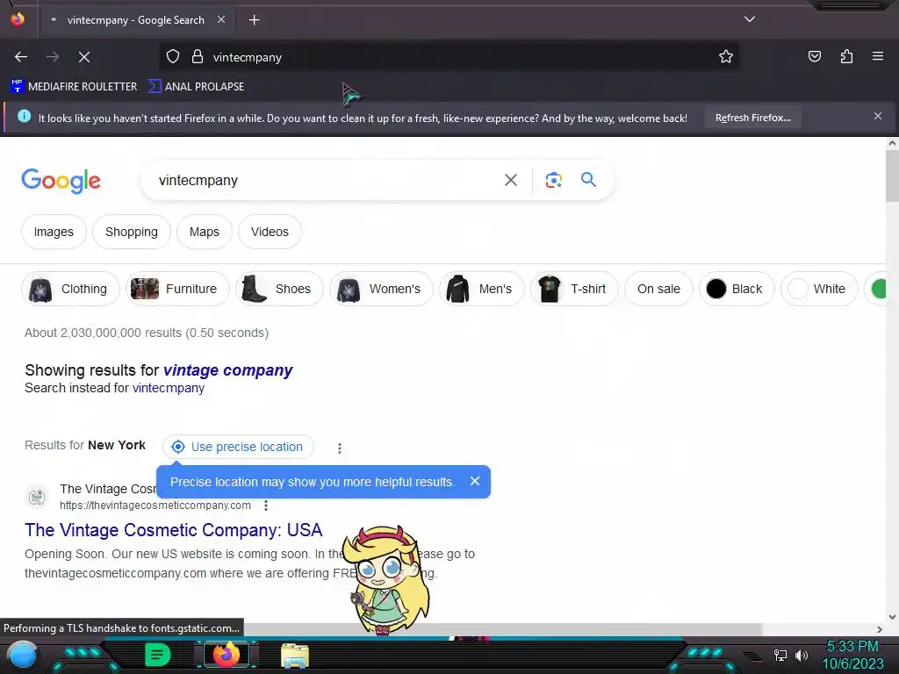Click the Firefox icon left of the tab strip

click(x=18, y=19)
